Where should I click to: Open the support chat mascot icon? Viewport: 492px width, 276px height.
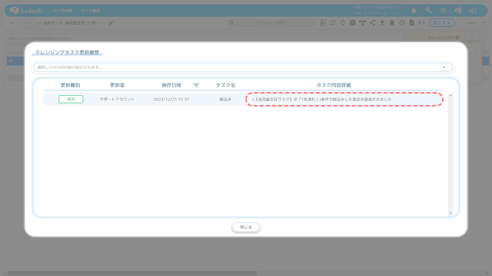pyautogui.click(x=458, y=11)
